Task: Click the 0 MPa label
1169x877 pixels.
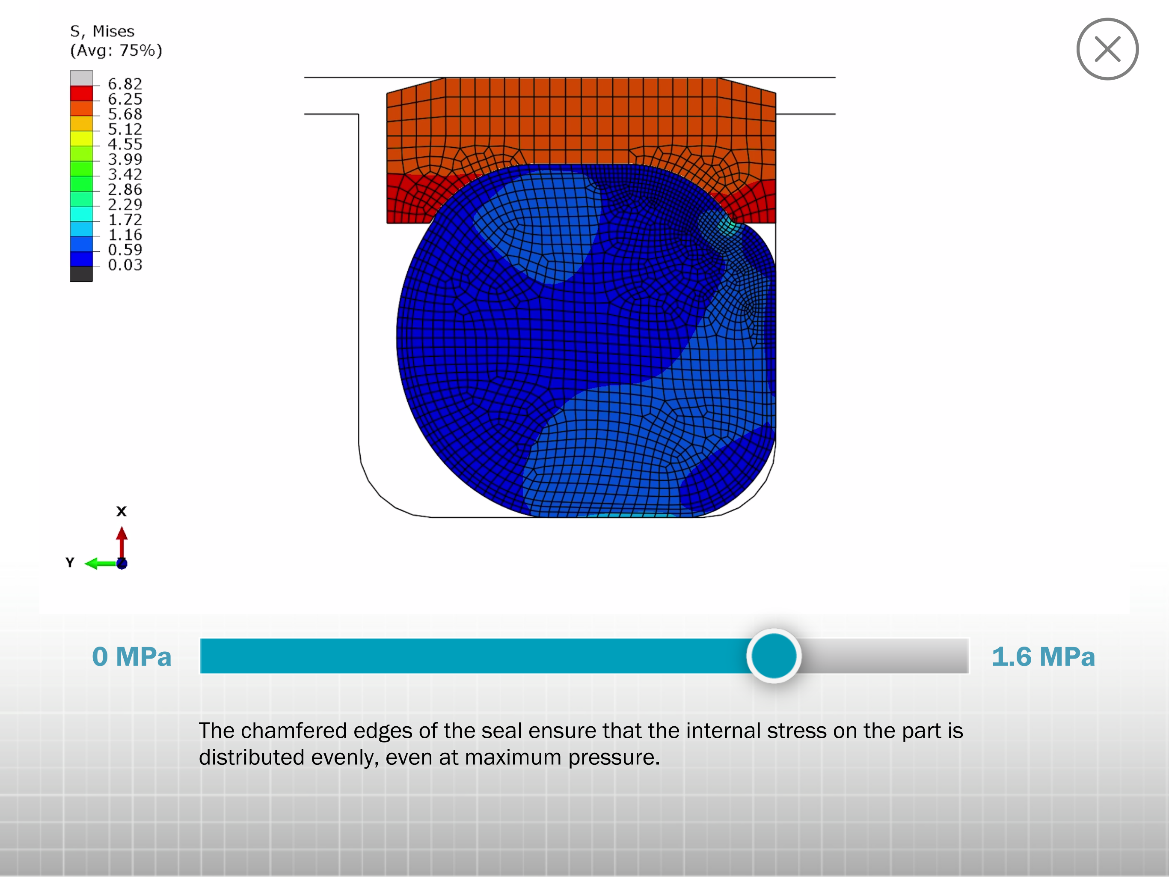Action: (132, 656)
